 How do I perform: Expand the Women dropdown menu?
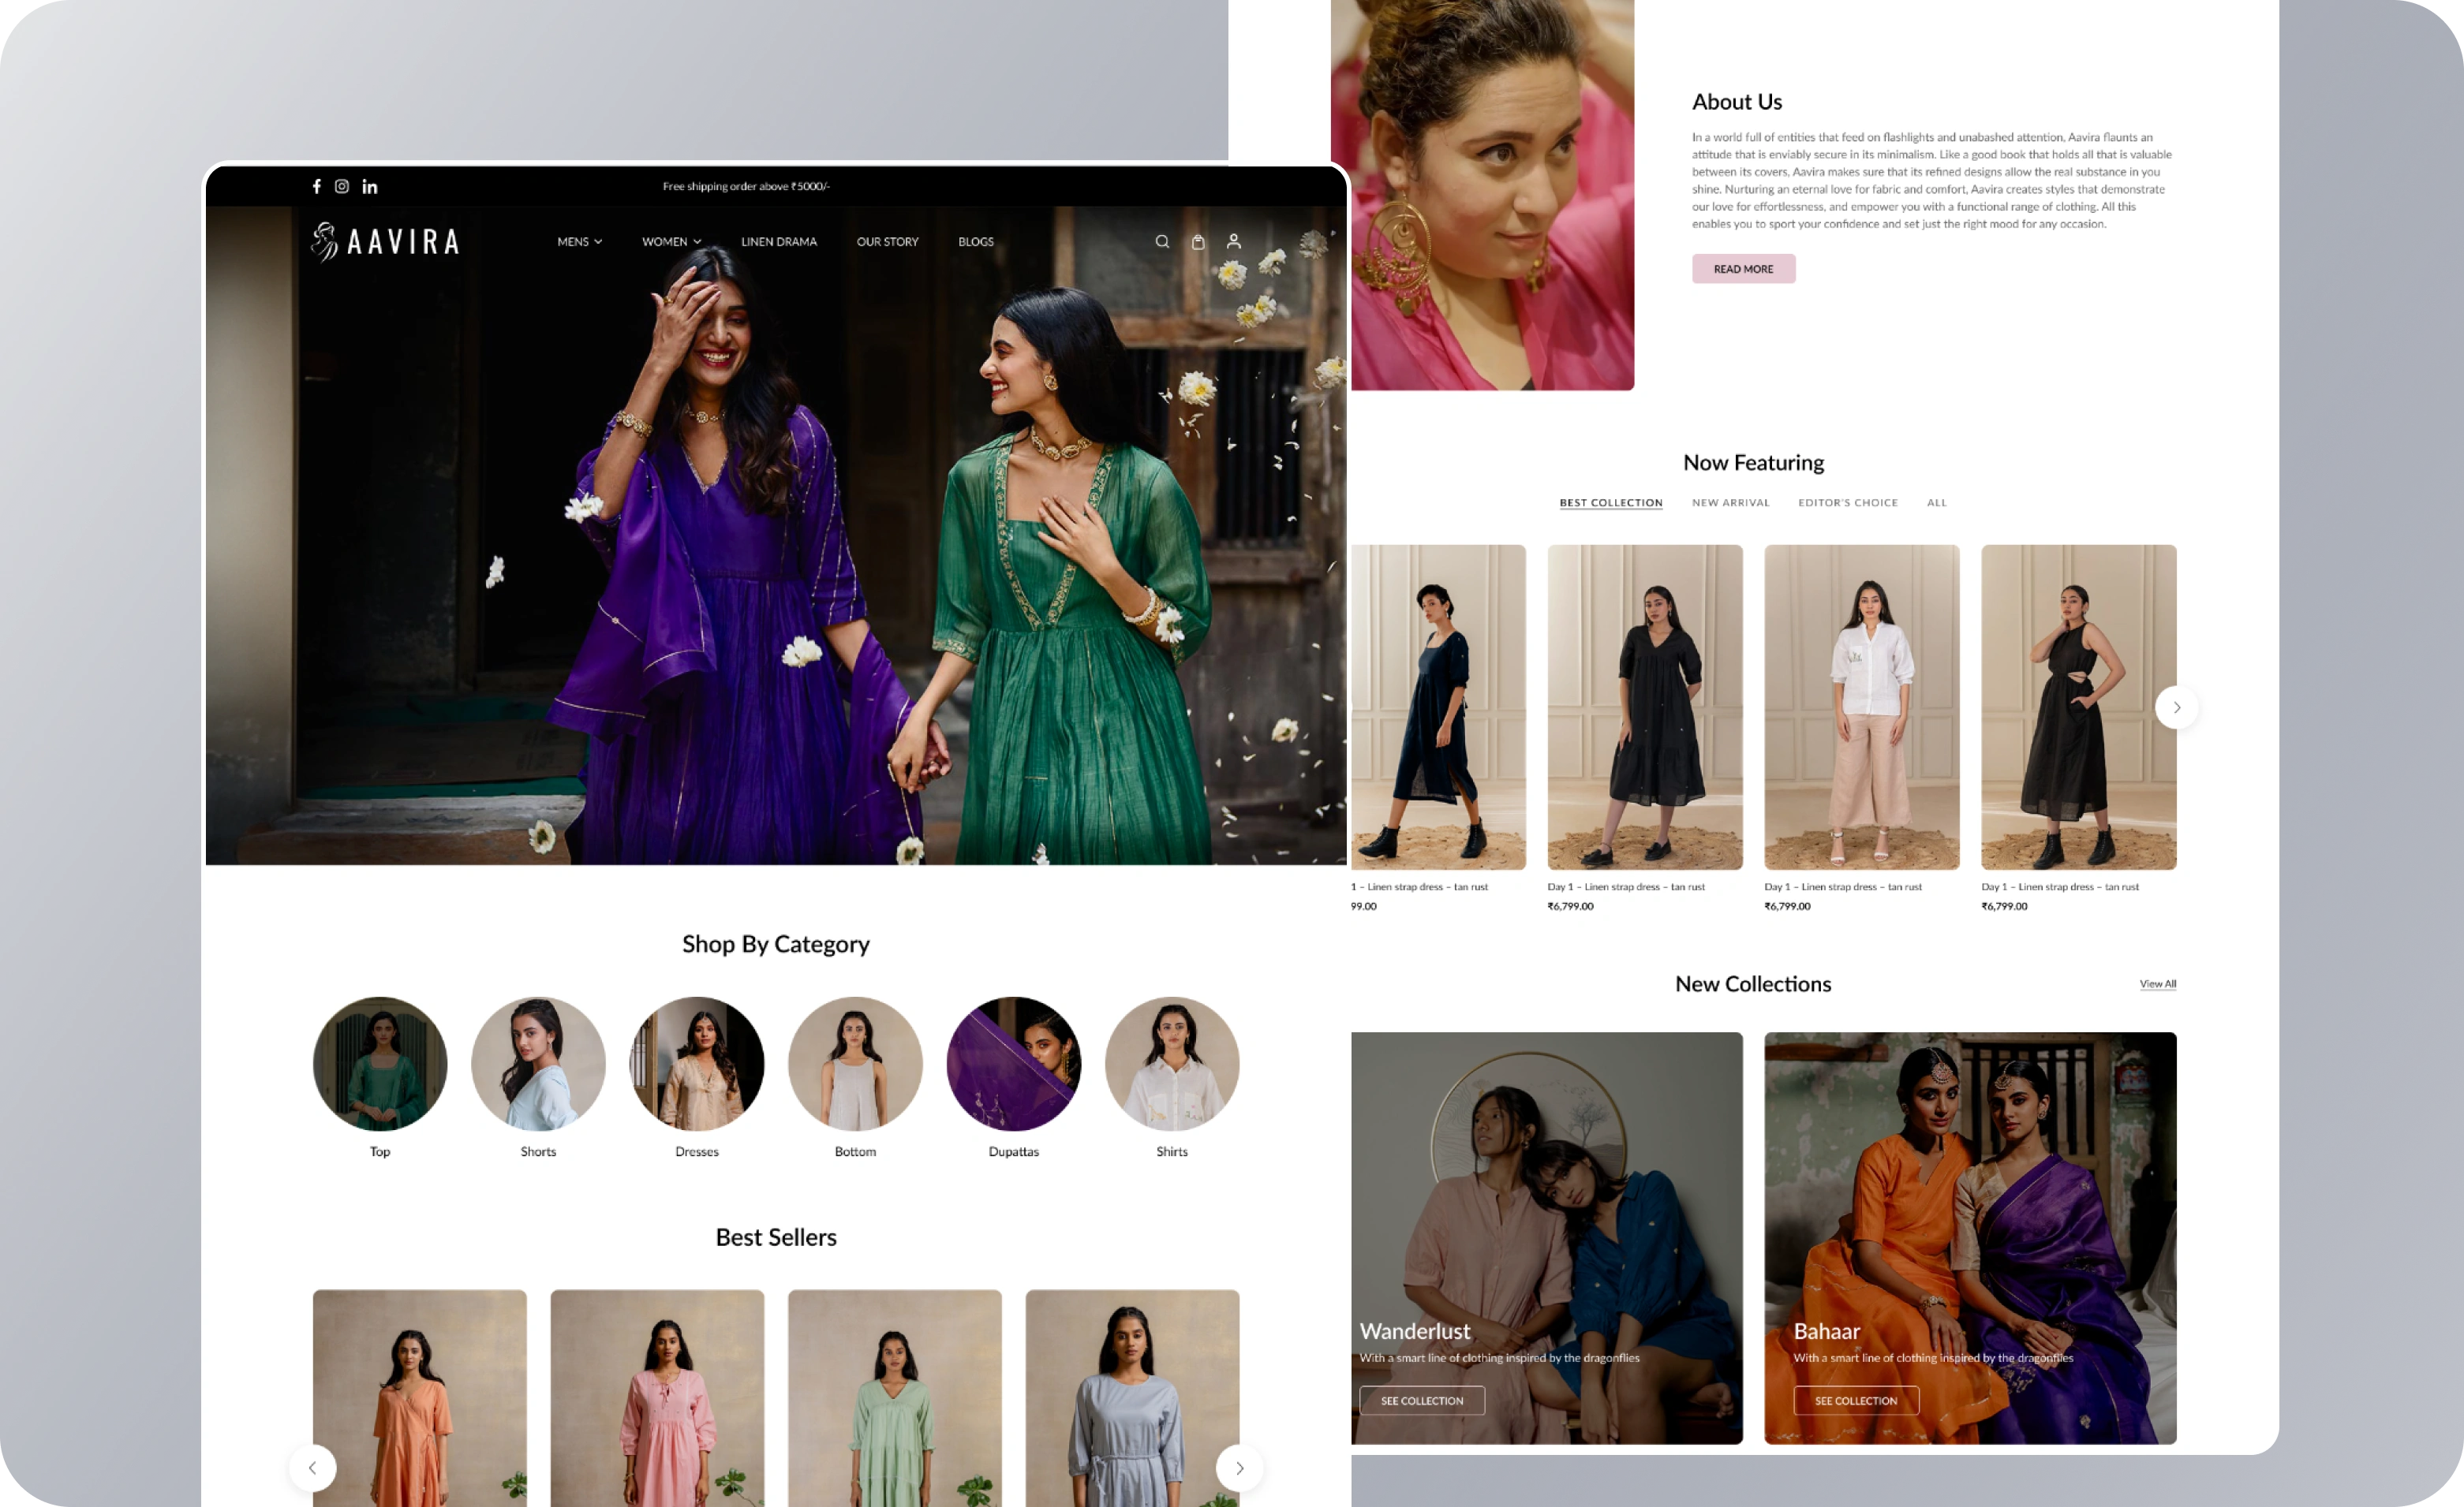pyautogui.click(x=672, y=242)
